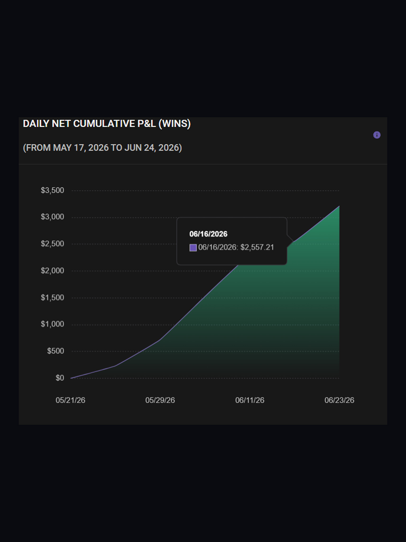This screenshot has width=406, height=542.
Task: Click the 'DAILY NET CUMULATIVE P&L (WINS)' title
Action: [107, 124]
